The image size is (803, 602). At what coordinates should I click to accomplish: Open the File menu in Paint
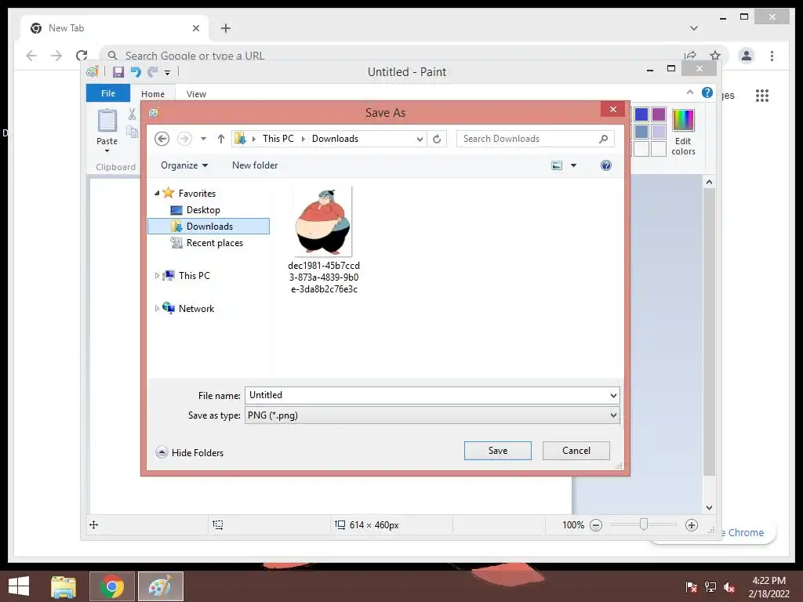pyautogui.click(x=108, y=93)
